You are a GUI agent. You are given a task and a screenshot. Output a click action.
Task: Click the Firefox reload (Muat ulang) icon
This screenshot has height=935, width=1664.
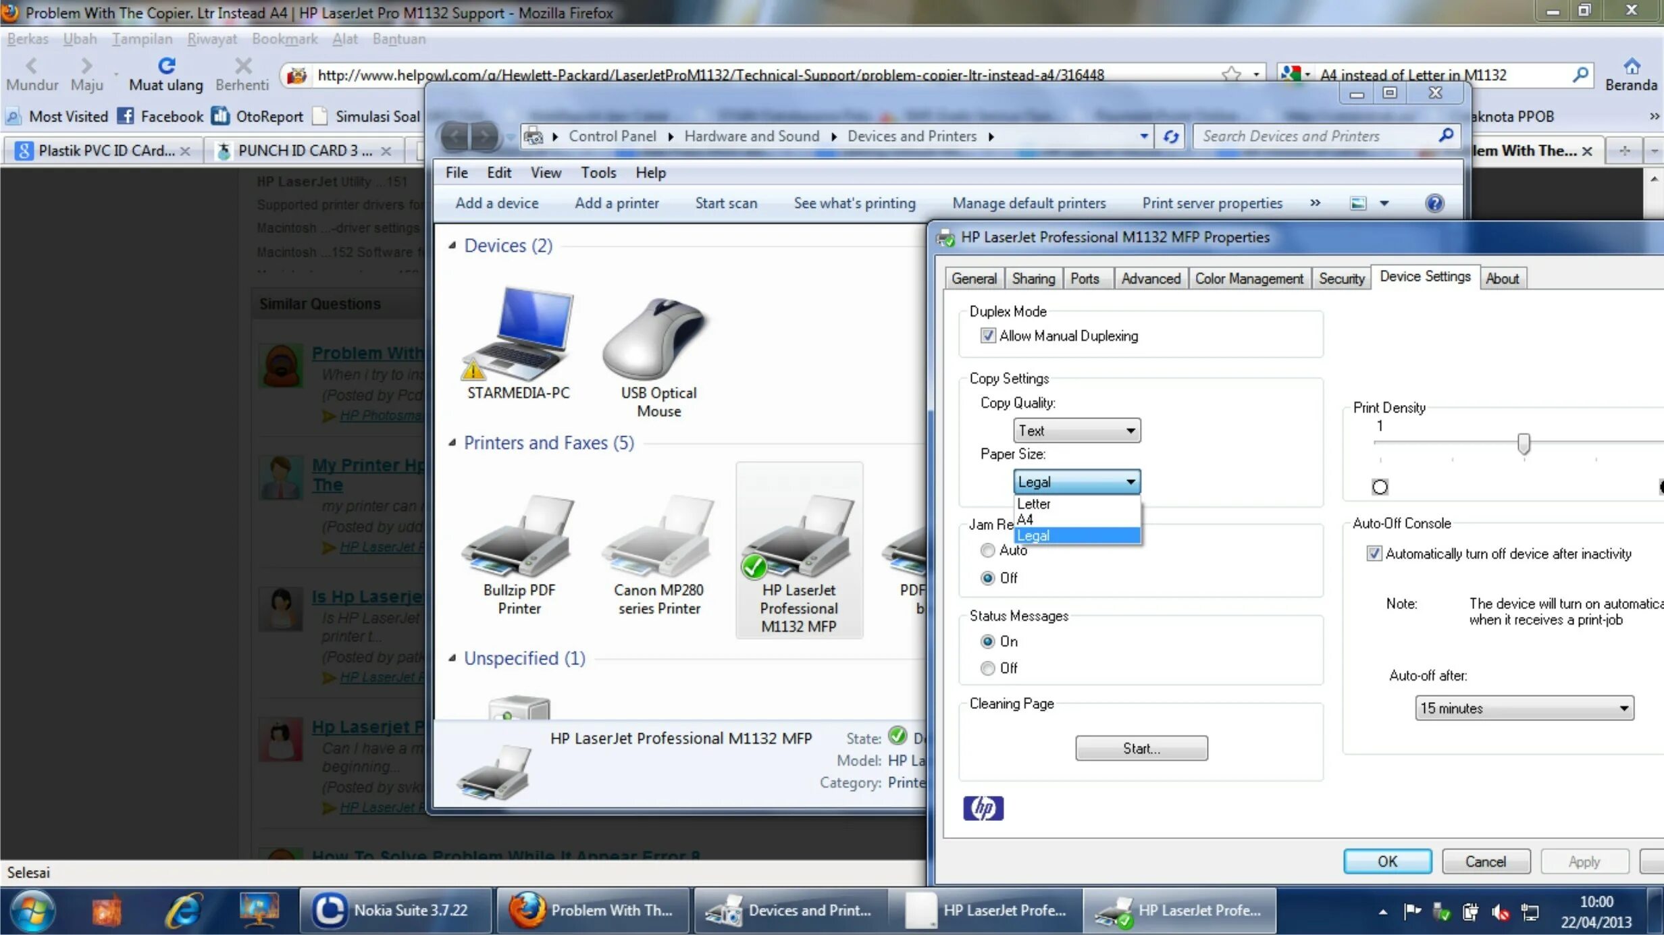(x=166, y=65)
